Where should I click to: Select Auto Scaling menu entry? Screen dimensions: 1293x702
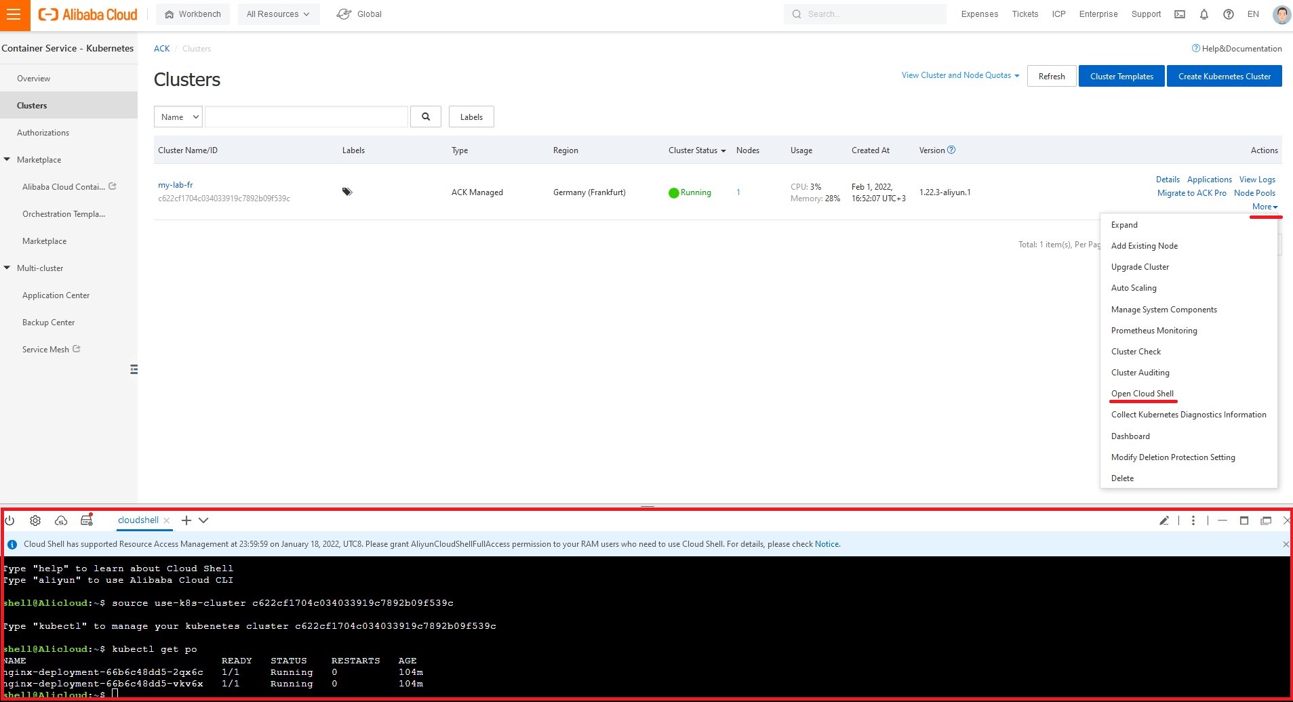point(1134,288)
